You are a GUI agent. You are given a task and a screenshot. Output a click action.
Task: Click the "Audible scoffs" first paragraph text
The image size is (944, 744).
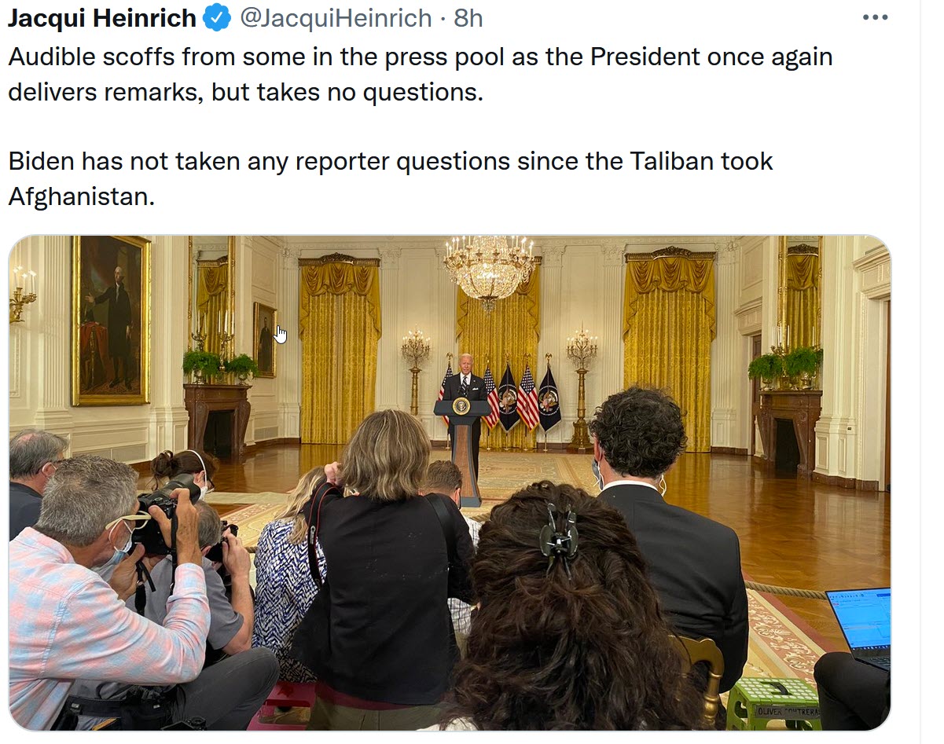tap(421, 75)
